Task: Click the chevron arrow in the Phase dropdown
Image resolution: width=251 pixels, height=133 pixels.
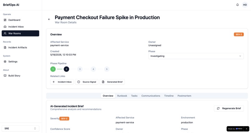Action: pos(240,56)
